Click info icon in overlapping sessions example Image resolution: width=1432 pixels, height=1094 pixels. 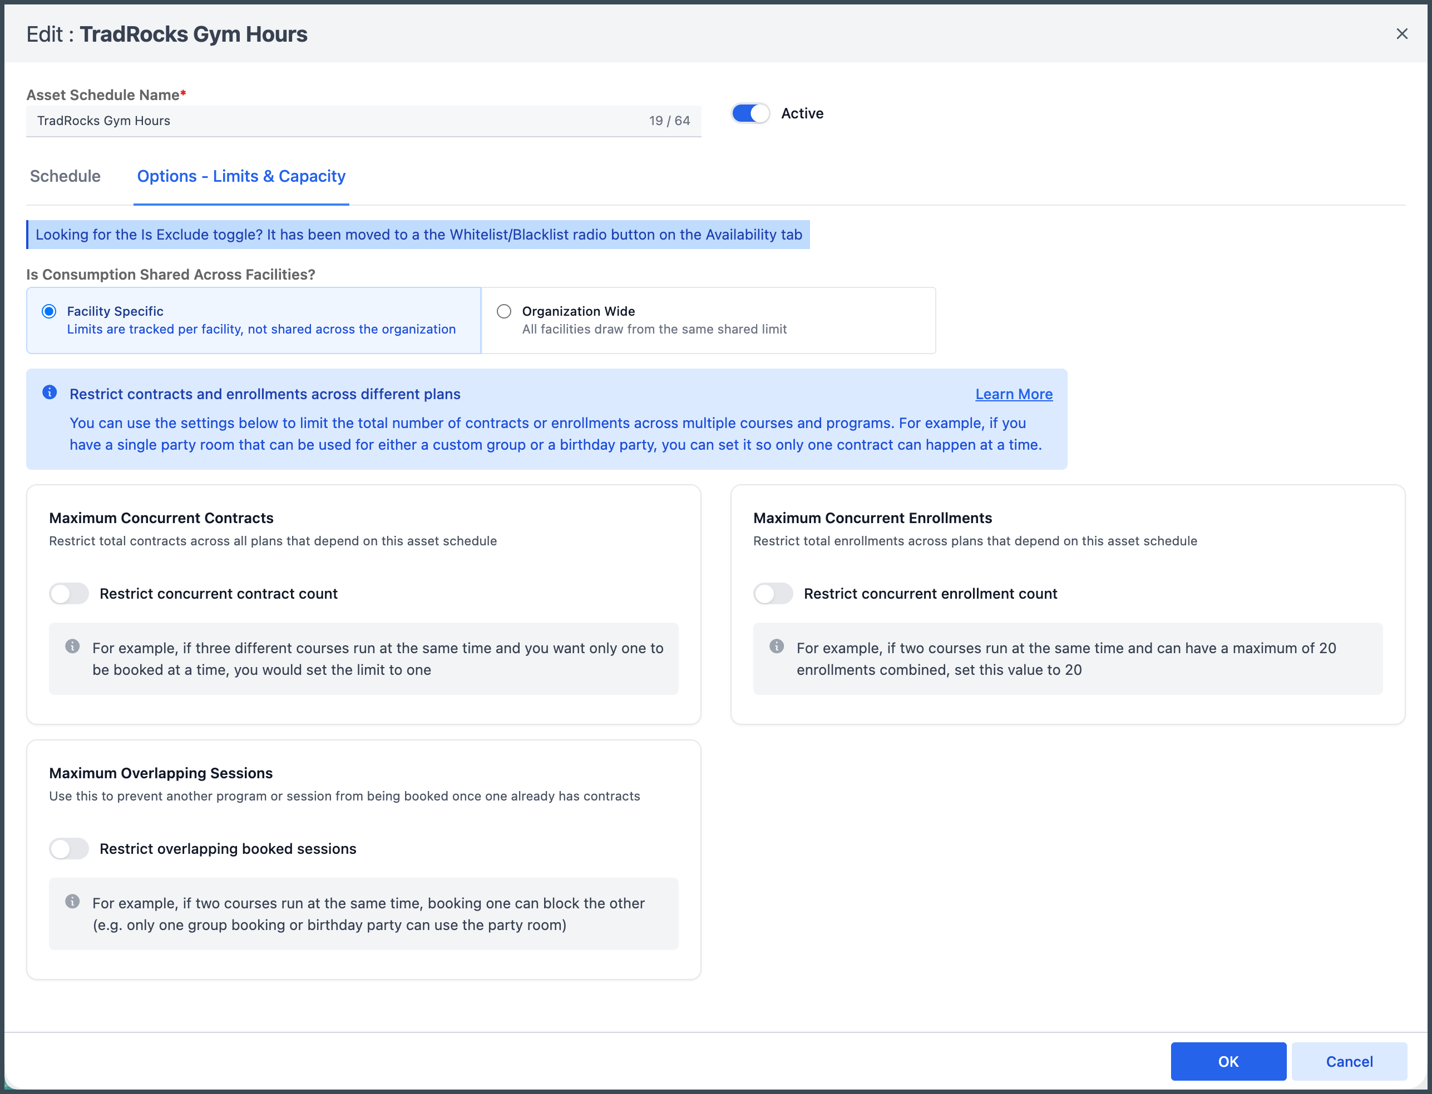point(72,901)
